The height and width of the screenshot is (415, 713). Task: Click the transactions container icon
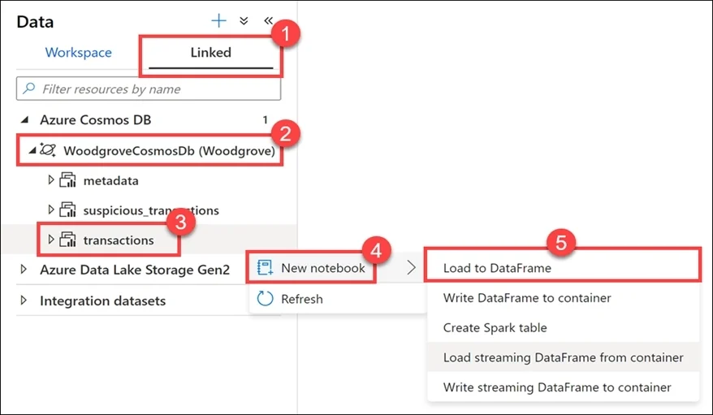pos(67,240)
